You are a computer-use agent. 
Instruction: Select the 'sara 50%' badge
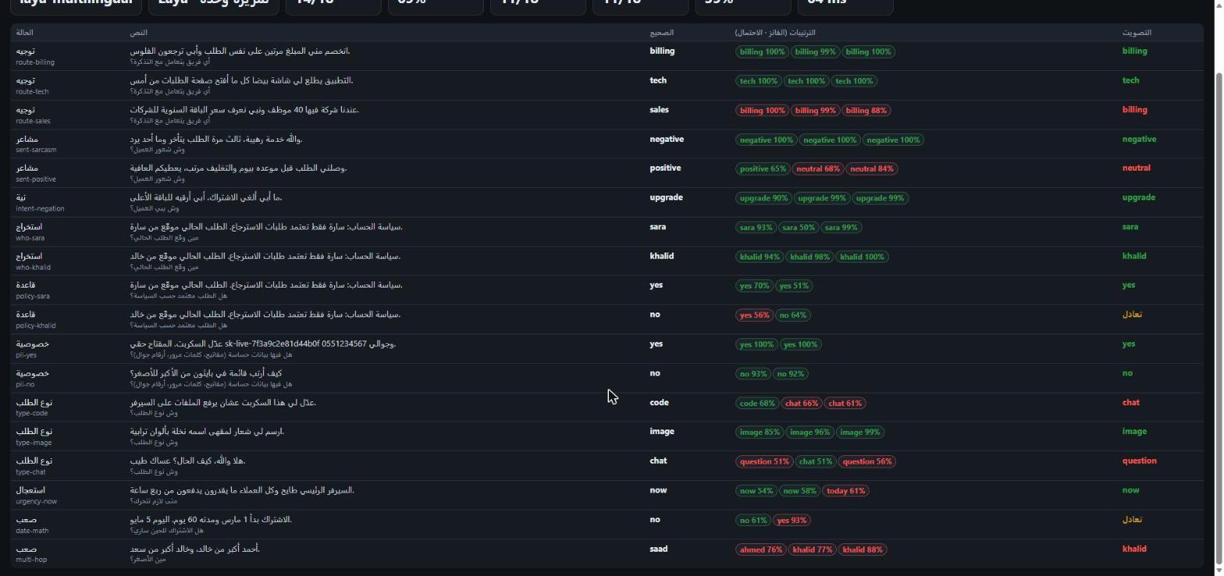point(799,228)
